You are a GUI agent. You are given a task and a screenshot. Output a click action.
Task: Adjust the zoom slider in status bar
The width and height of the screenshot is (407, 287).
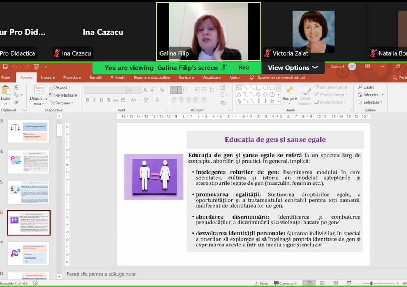(x=371, y=283)
